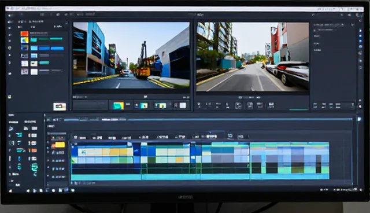370x213 pixels.
Task: Select the yellow label in timeline track headers
Action: [60, 145]
